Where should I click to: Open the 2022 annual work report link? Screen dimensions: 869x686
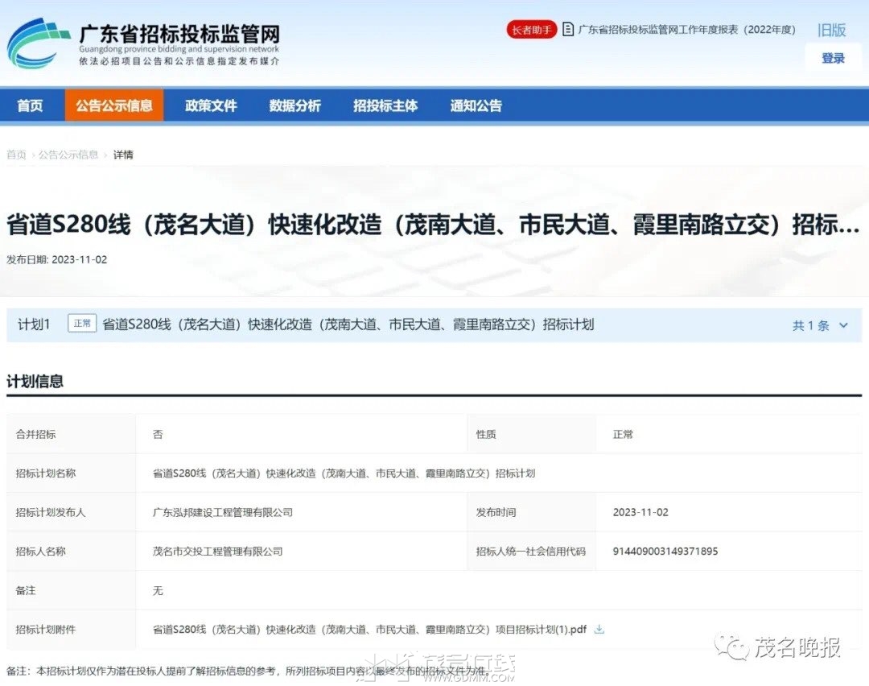tap(686, 30)
